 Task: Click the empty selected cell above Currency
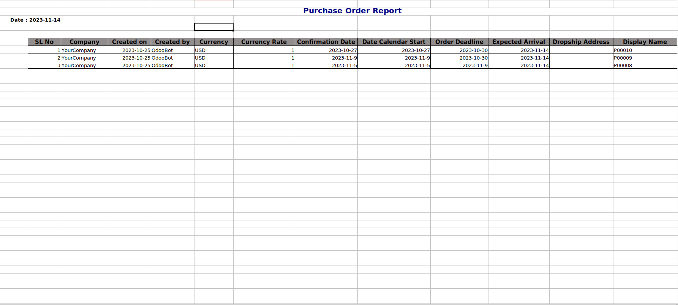(213, 27)
